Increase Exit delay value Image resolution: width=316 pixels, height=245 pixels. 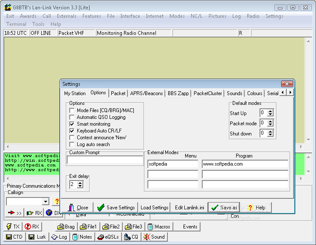[x=80, y=183]
